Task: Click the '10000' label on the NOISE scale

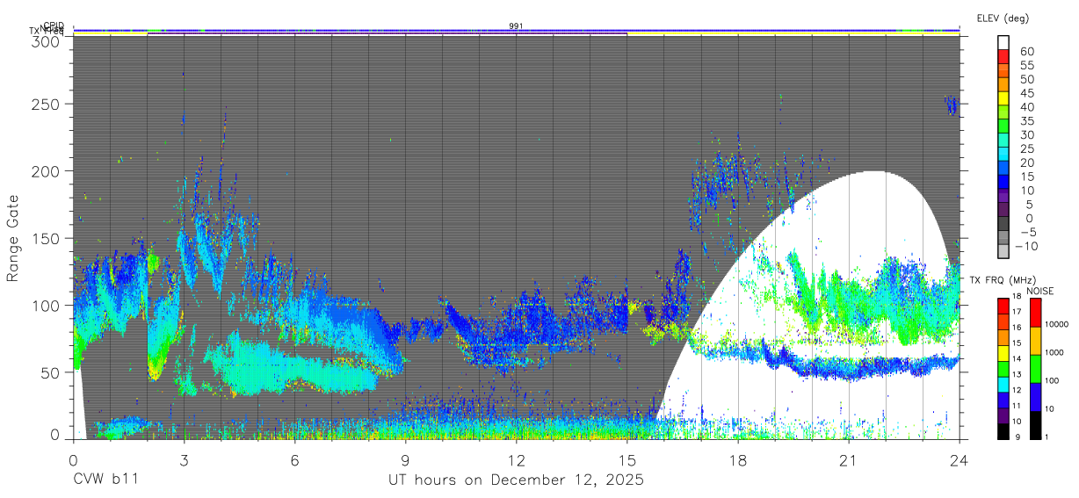Action: pos(1058,324)
